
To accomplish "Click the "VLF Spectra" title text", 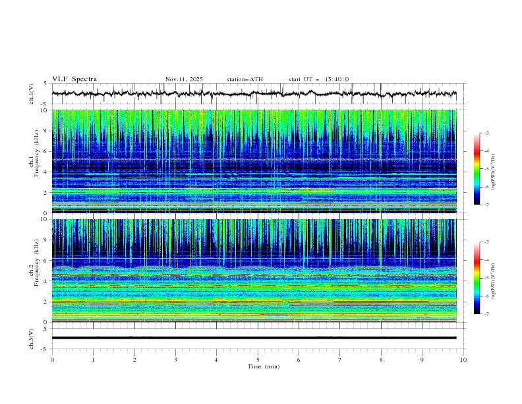I will pos(74,79).
